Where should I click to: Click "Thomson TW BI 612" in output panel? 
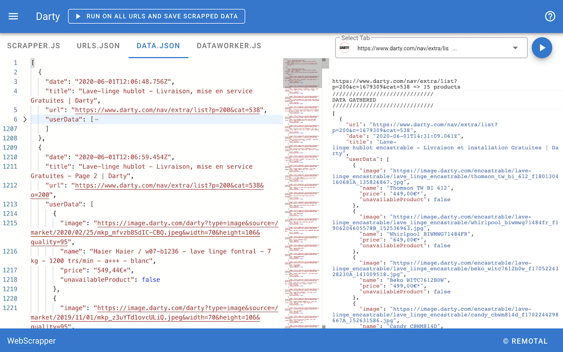tap(419, 188)
